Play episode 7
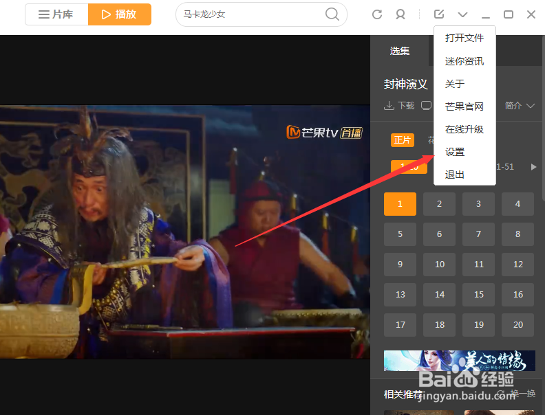Image resolution: width=545 pixels, height=415 pixels. tap(479, 234)
